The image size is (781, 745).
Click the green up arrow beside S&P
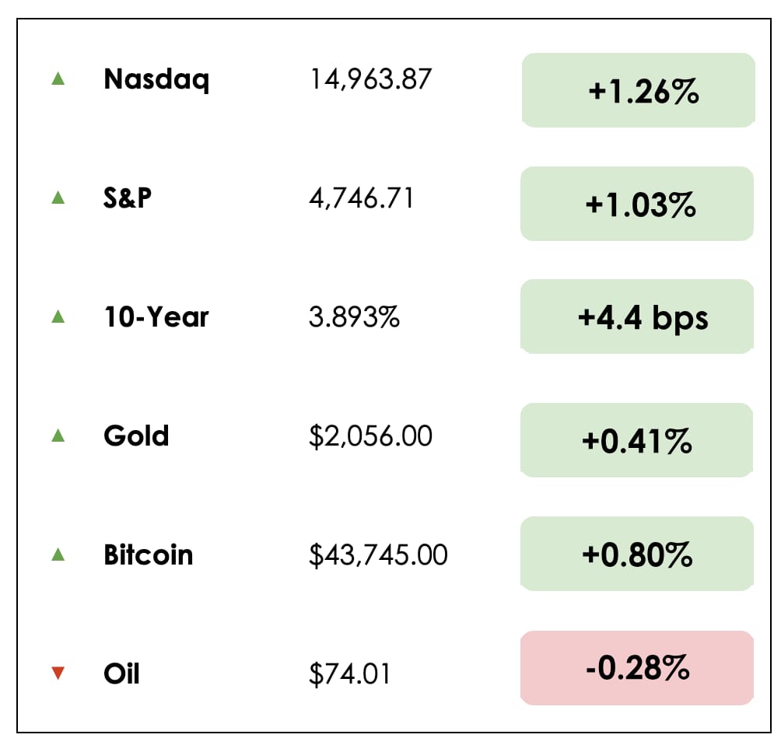58,198
